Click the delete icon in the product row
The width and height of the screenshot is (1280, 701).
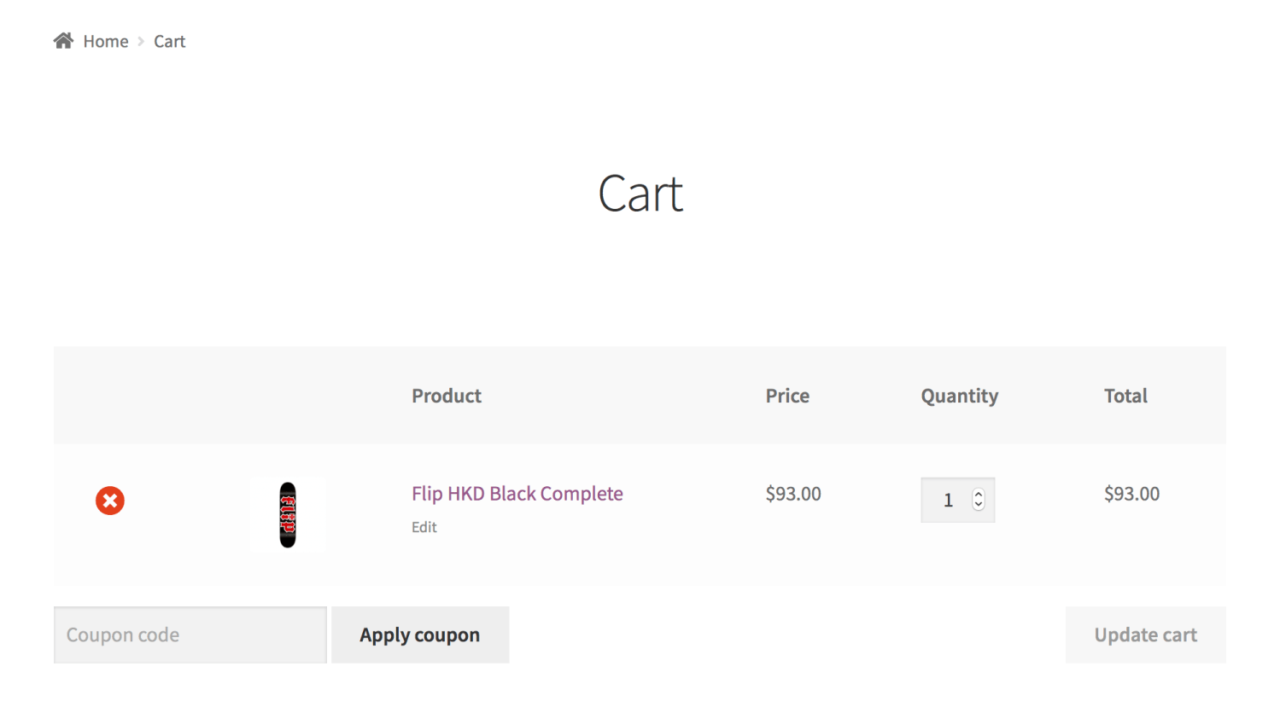click(109, 501)
